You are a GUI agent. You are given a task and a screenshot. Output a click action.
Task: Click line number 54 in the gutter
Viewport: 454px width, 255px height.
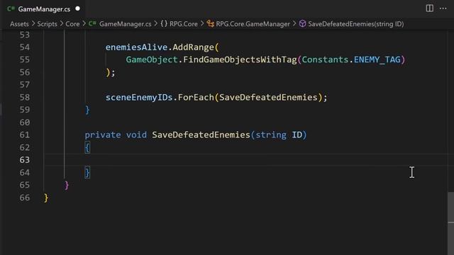click(25, 47)
